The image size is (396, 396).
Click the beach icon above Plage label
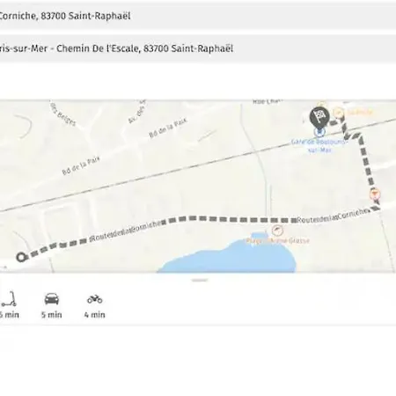pos(277,231)
